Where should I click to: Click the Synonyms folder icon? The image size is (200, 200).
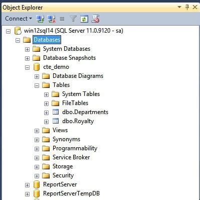coord(46,139)
